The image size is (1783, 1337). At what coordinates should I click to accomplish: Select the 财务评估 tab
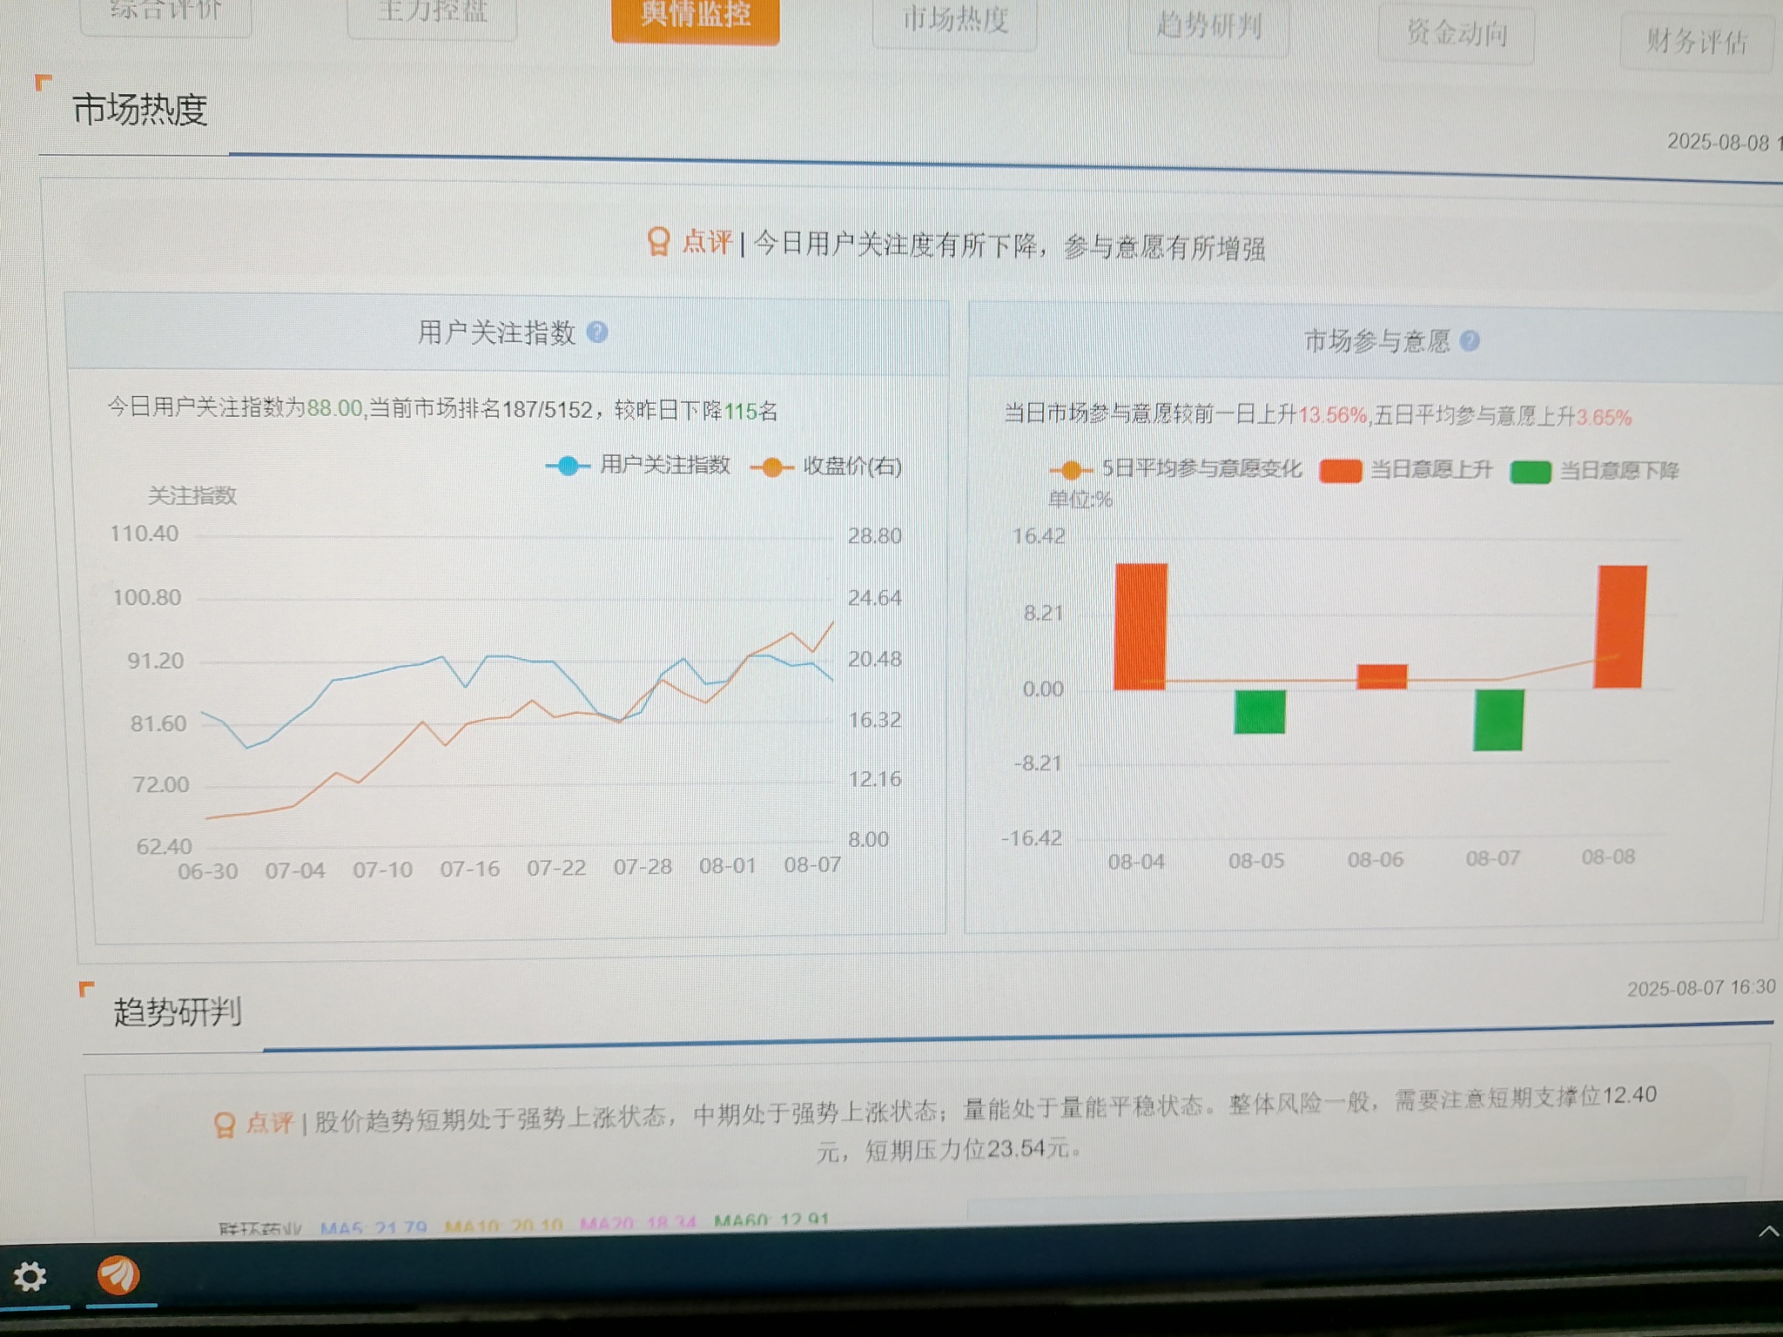pos(1696,42)
